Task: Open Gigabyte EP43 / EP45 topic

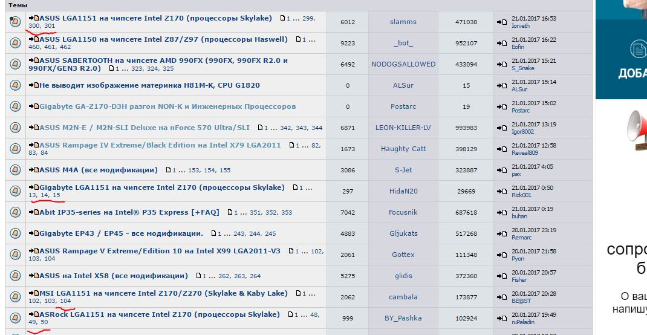Action: coord(122,233)
